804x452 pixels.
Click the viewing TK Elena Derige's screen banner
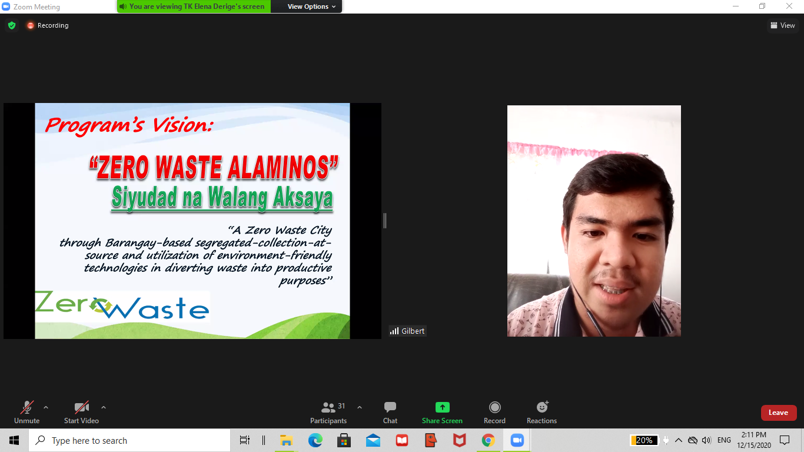194,6
